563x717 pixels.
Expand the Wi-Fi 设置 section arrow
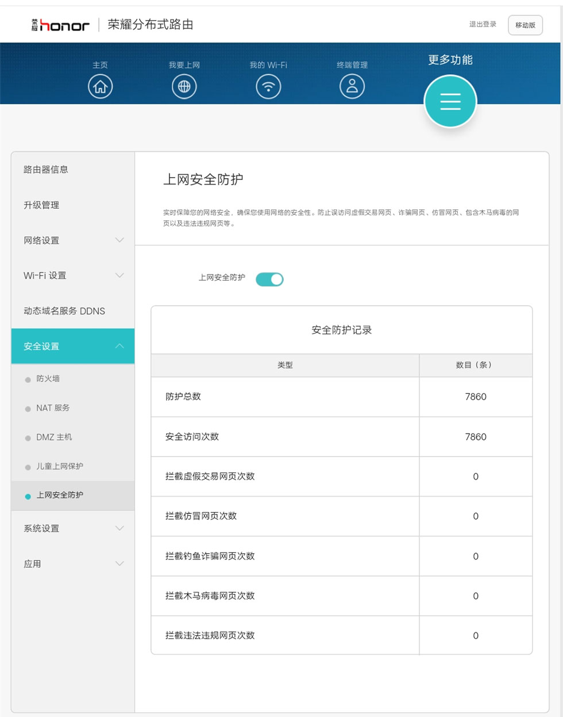point(119,275)
